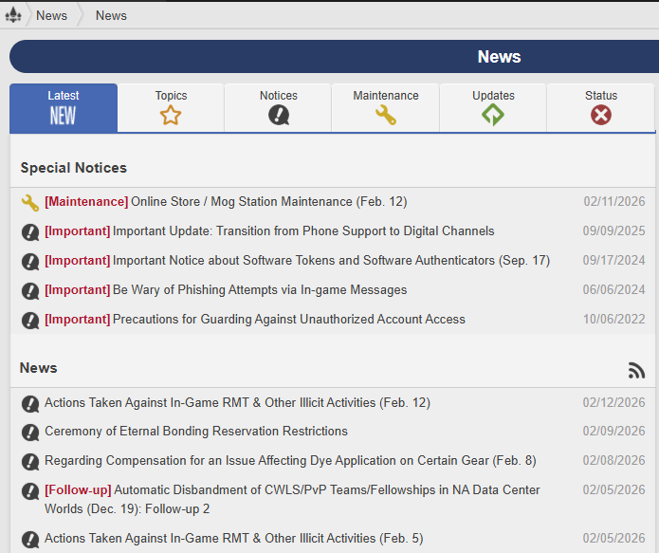Click the 02/11/2026 date text
The image size is (659, 553).
click(x=614, y=202)
